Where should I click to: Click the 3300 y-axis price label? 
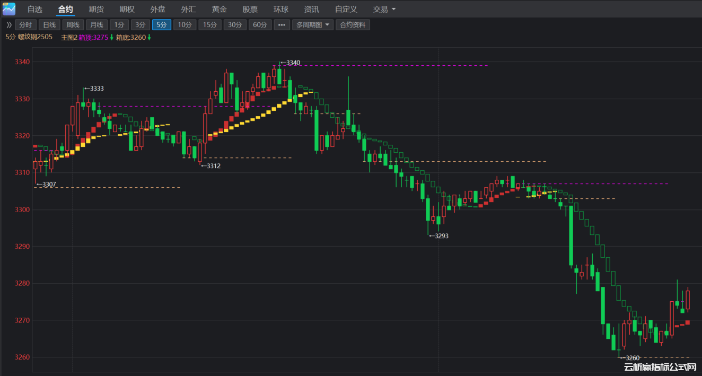coord(22,210)
